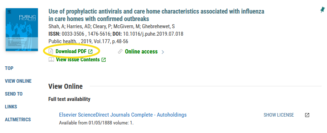Go to VIEW ONLINE in side navigation
Screen dimensions: 327x133
coord(18,81)
